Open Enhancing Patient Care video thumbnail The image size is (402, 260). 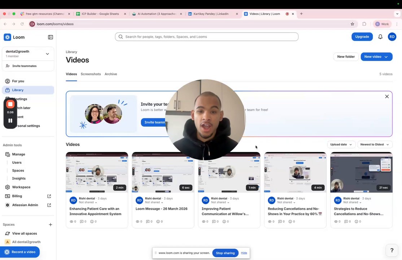97,173
